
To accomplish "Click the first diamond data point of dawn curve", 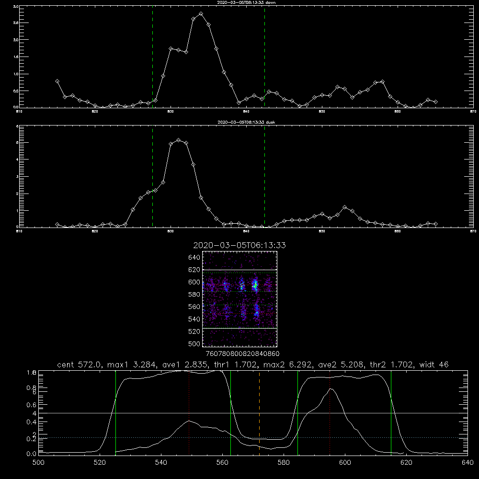I will [x=57, y=81].
